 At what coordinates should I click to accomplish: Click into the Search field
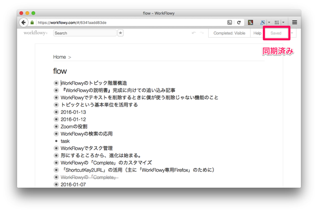[x=85, y=33]
